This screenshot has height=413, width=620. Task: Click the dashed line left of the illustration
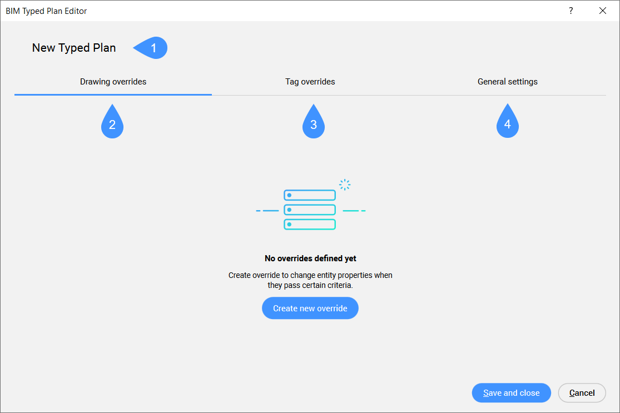point(267,211)
